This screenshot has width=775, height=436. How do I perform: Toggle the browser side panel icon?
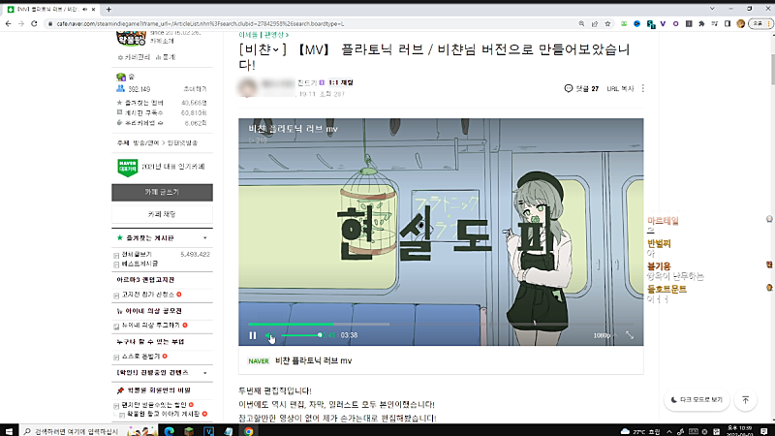pyautogui.click(x=728, y=23)
